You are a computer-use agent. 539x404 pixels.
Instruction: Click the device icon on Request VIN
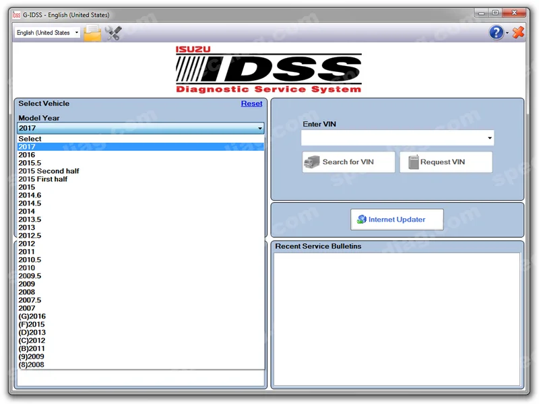click(414, 162)
